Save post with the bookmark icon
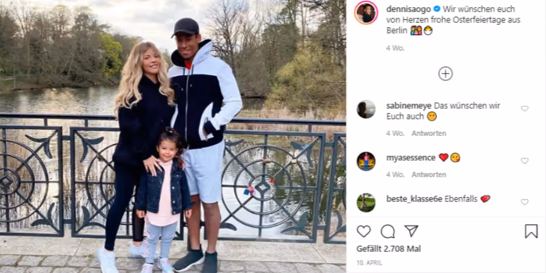This screenshot has height=273, width=546. 531,231
